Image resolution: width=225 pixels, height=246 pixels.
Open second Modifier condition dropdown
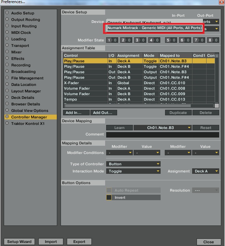pos(178,153)
